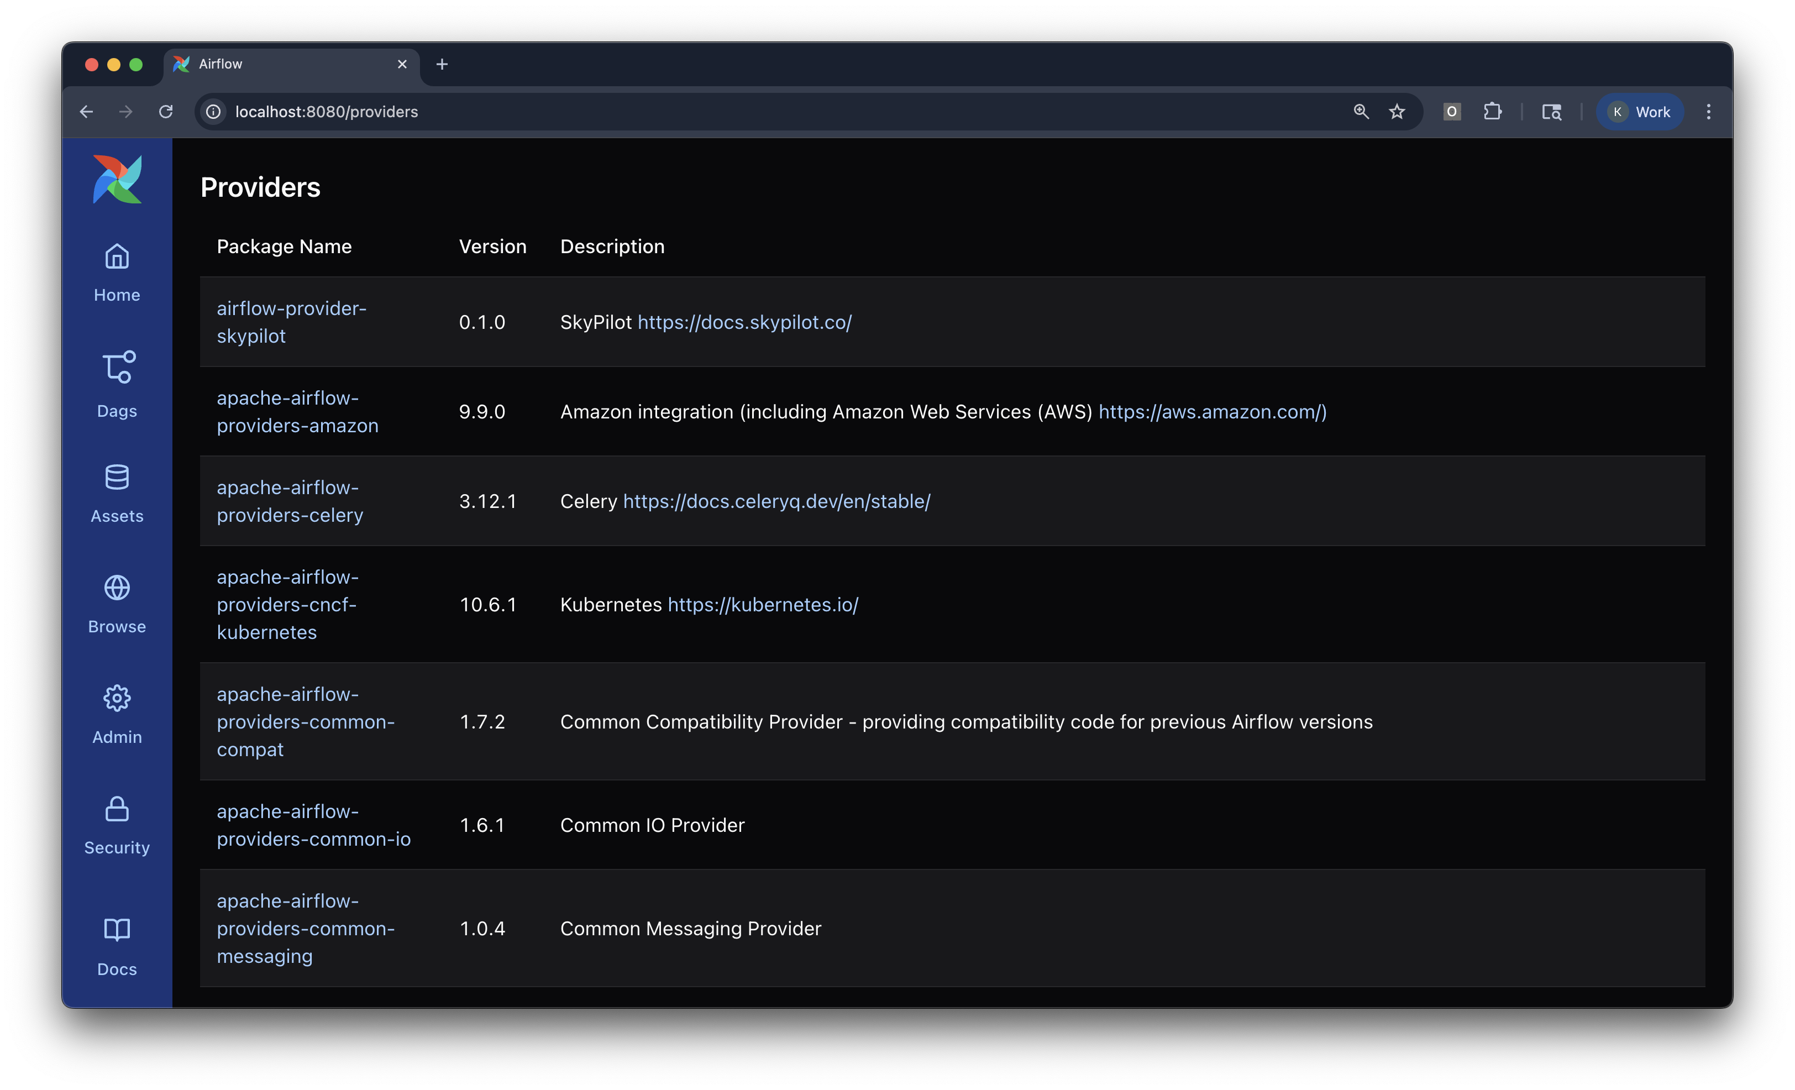Expand the Admin gear menu
1795x1090 pixels.
click(x=117, y=715)
